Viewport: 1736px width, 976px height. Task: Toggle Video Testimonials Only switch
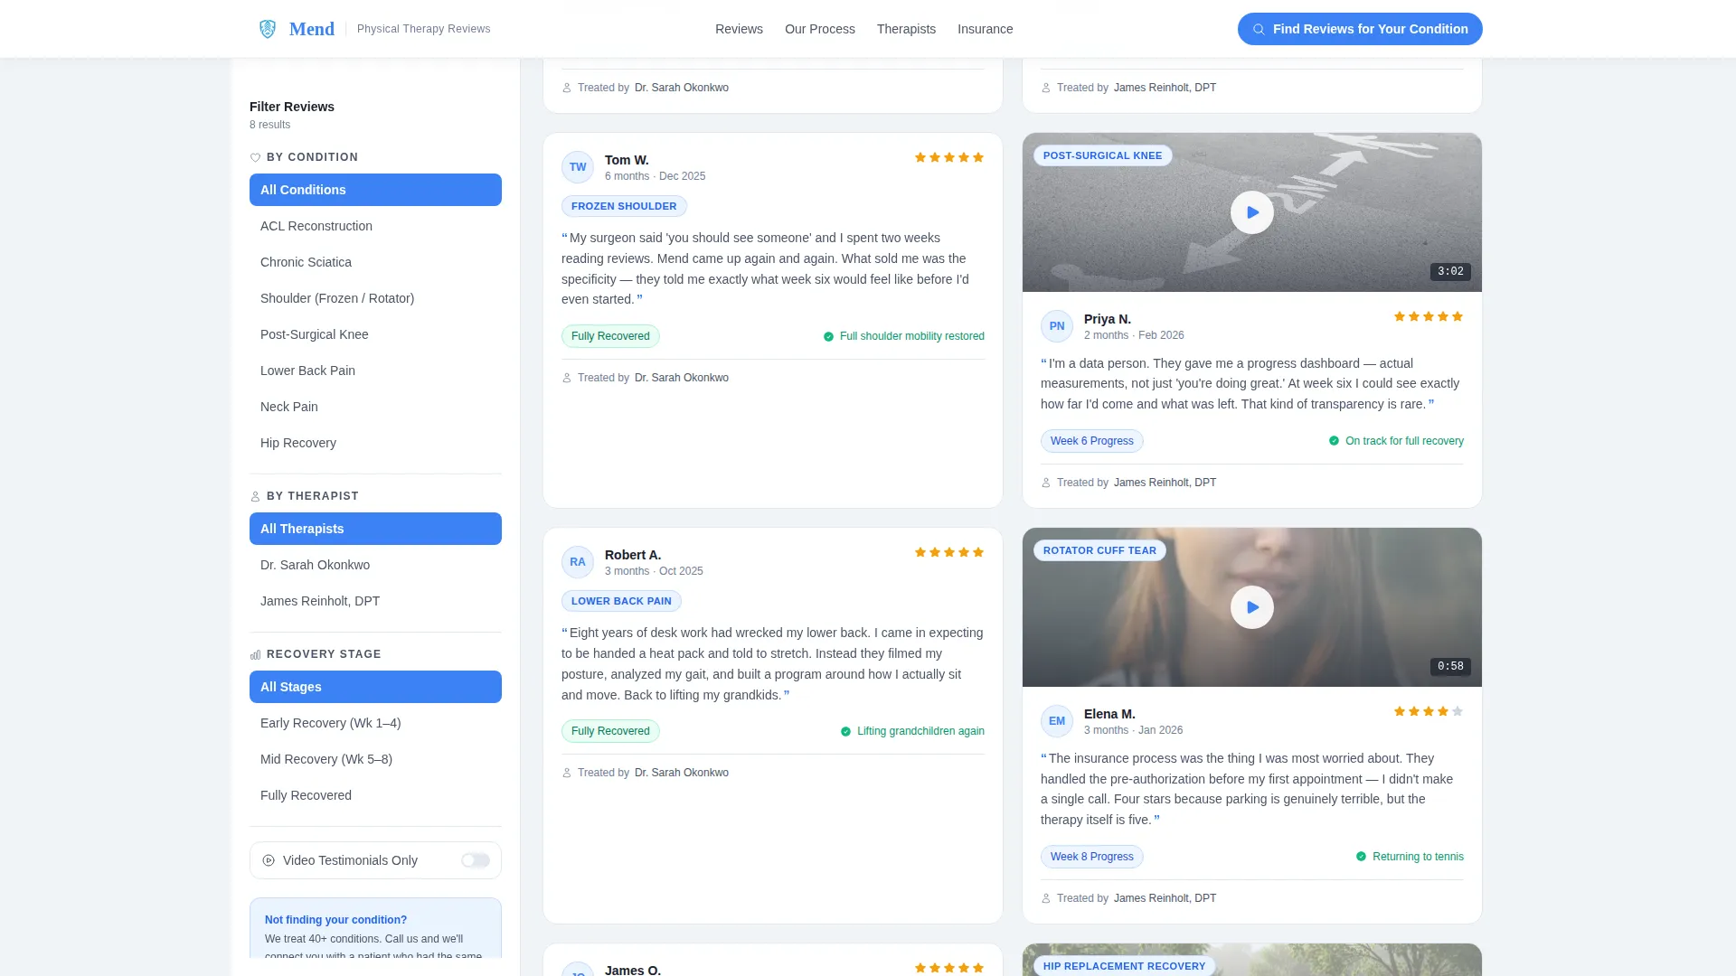(476, 860)
